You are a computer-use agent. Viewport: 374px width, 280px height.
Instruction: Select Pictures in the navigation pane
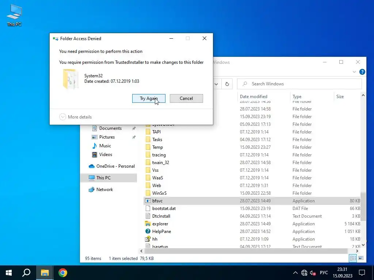click(107, 137)
